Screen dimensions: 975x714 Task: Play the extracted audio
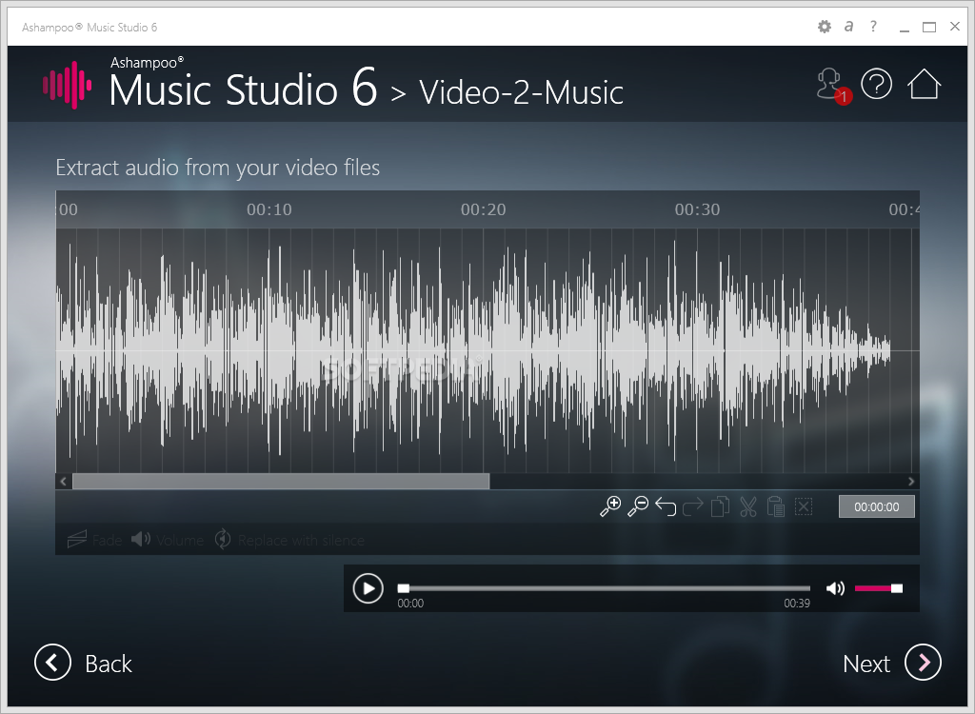368,588
